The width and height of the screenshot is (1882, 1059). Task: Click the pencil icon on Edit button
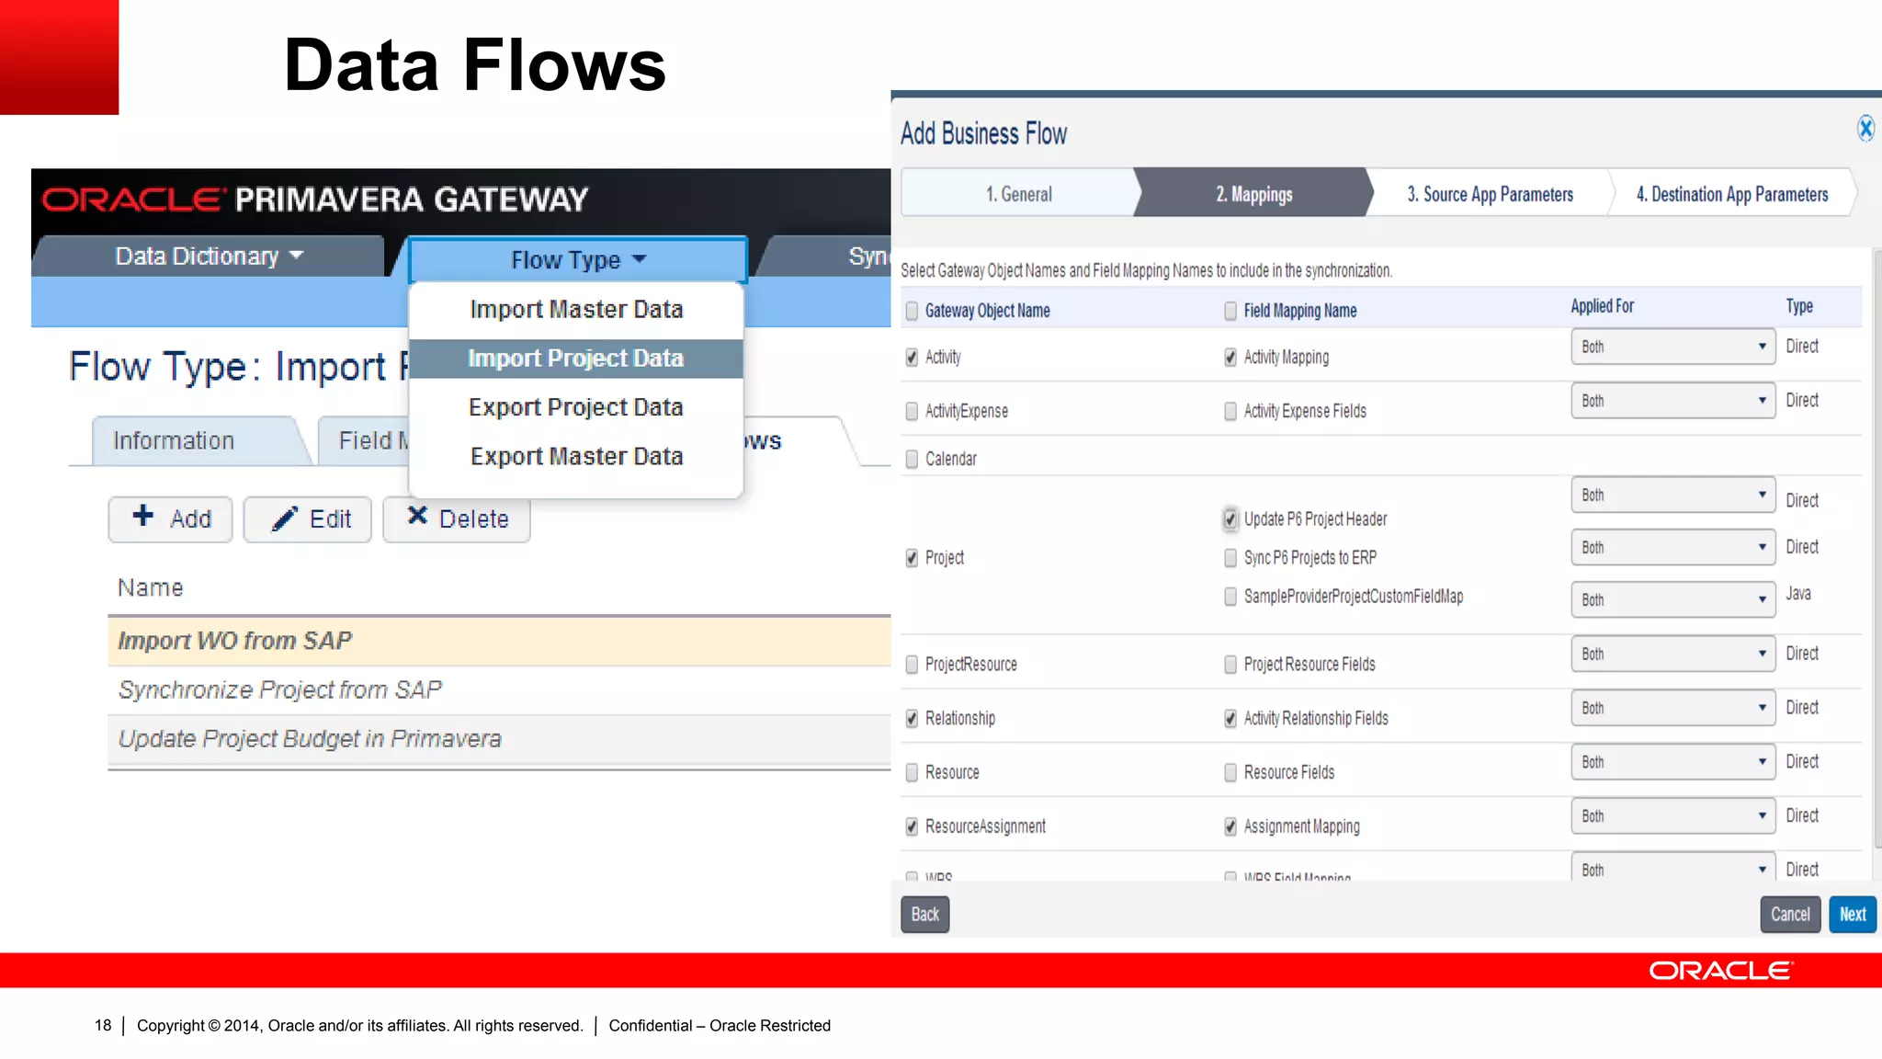point(285,518)
